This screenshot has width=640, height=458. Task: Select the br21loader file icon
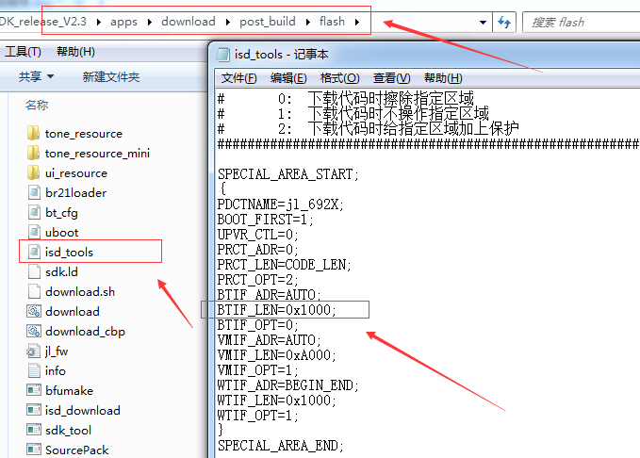[x=34, y=192]
